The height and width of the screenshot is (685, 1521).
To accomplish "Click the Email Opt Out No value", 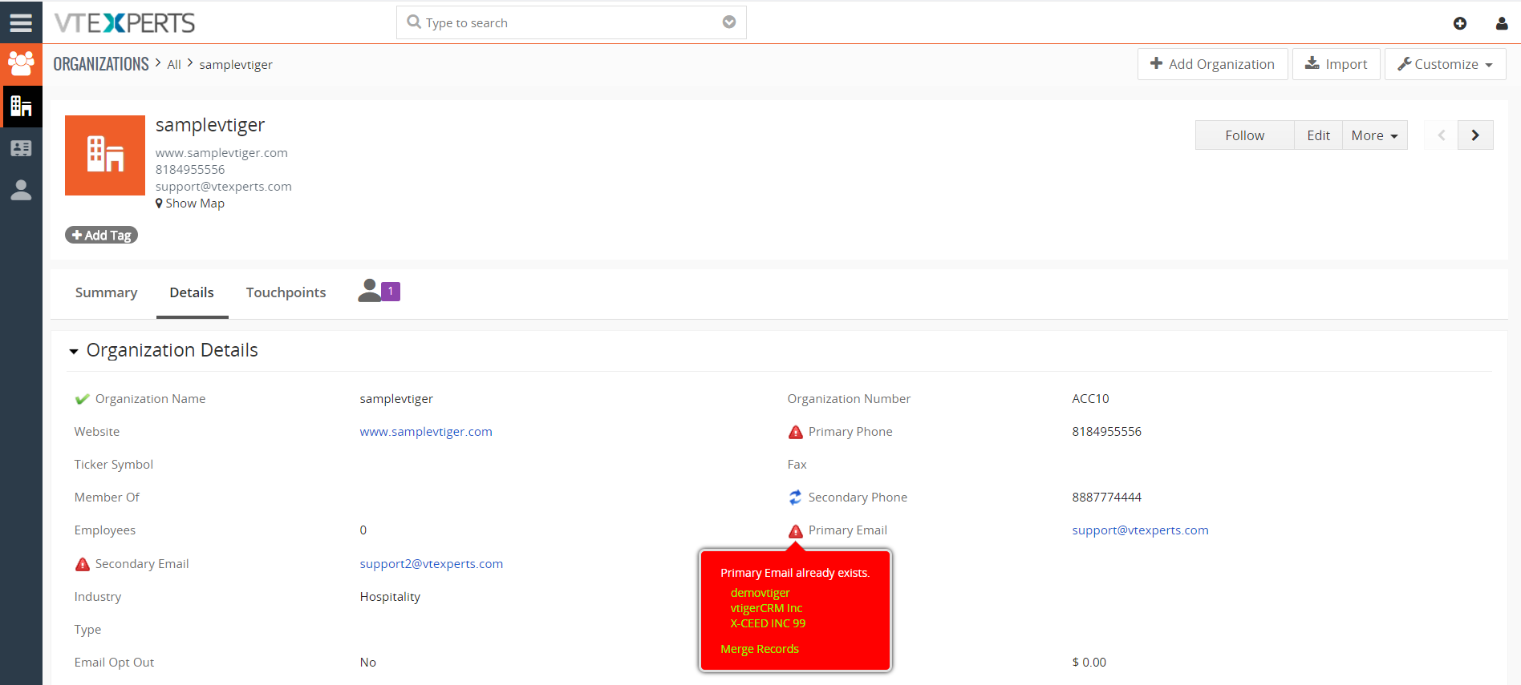I will [x=367, y=663].
